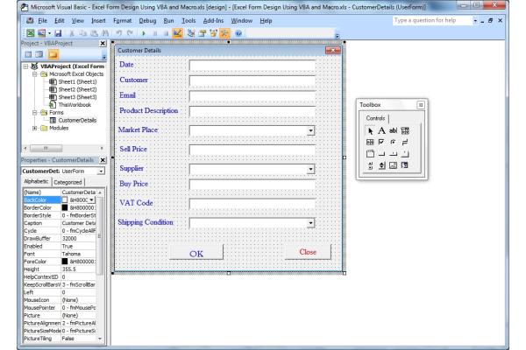The height and width of the screenshot is (350, 526).
Task: Expand the Modules folder node
Action: (34, 128)
